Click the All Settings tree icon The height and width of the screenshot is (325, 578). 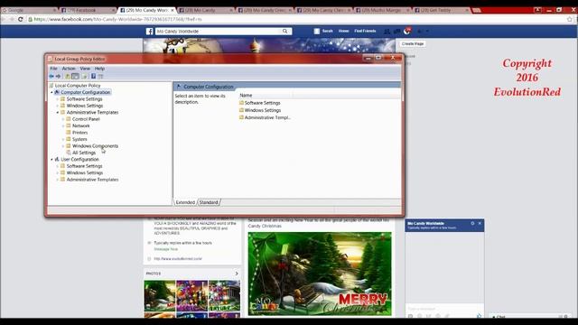(69, 153)
